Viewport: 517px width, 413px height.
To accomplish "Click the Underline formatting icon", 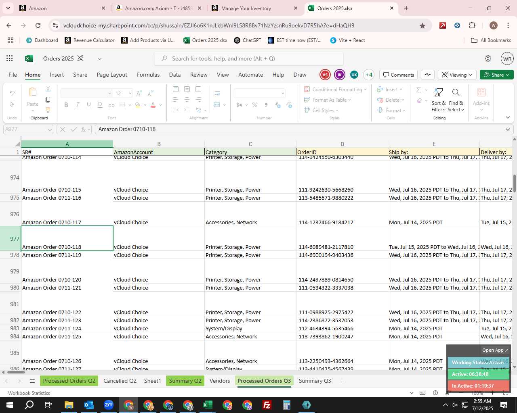I will [x=88, y=105].
